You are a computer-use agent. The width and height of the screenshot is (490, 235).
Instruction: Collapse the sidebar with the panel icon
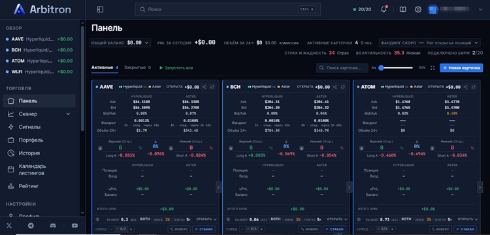[x=100, y=10]
